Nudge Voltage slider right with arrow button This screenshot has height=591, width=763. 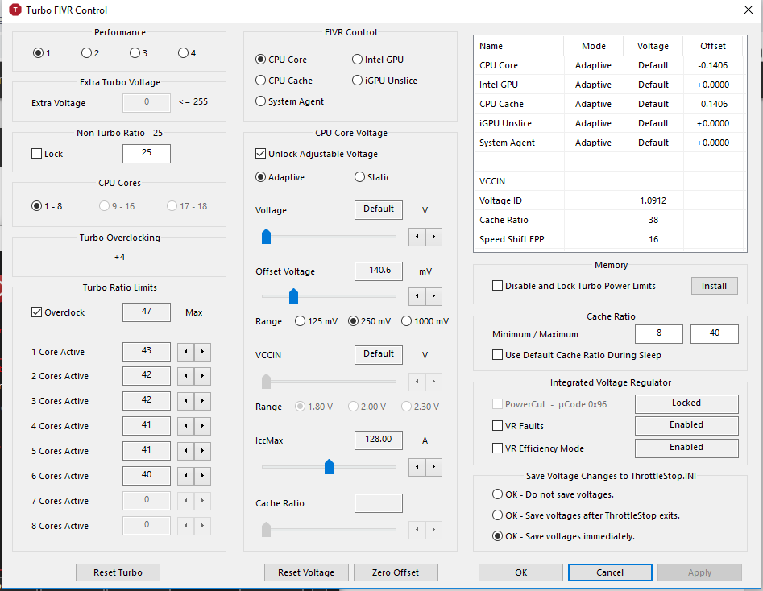tap(433, 237)
